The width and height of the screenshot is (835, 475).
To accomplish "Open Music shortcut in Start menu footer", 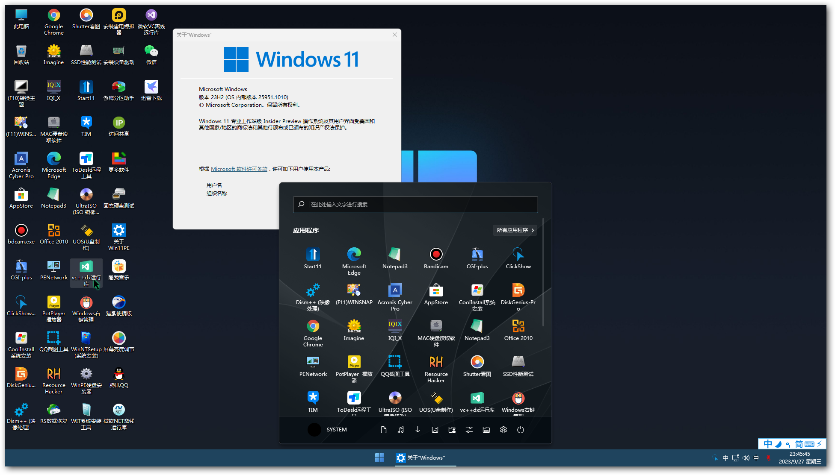I will pyautogui.click(x=400, y=430).
